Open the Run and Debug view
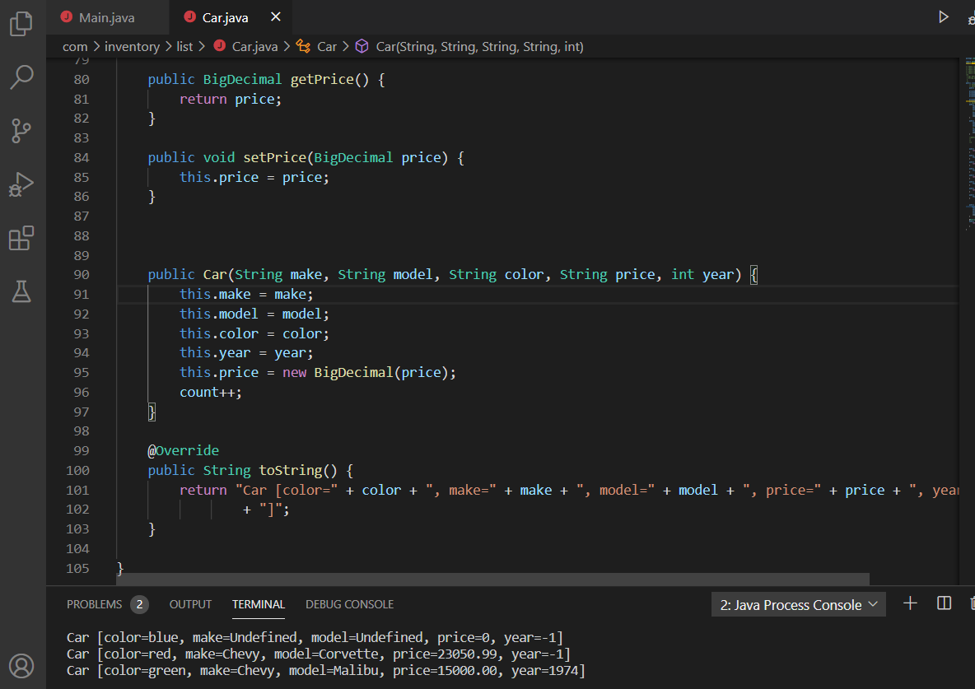This screenshot has height=689, width=975. coord(21,184)
